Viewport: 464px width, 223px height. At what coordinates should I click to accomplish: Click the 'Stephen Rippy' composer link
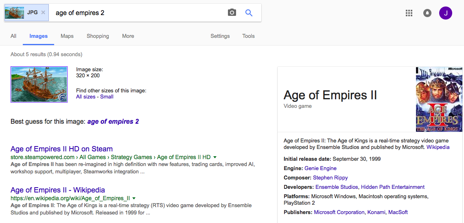pos(330,178)
